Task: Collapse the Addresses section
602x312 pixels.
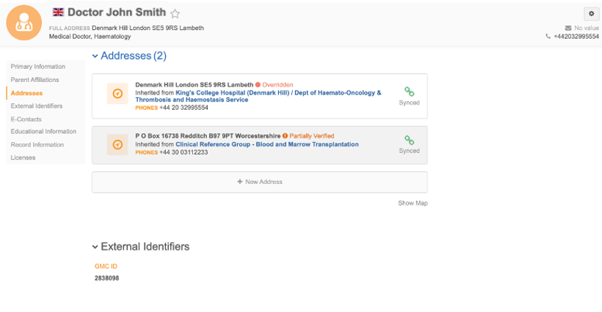Action: (x=95, y=56)
